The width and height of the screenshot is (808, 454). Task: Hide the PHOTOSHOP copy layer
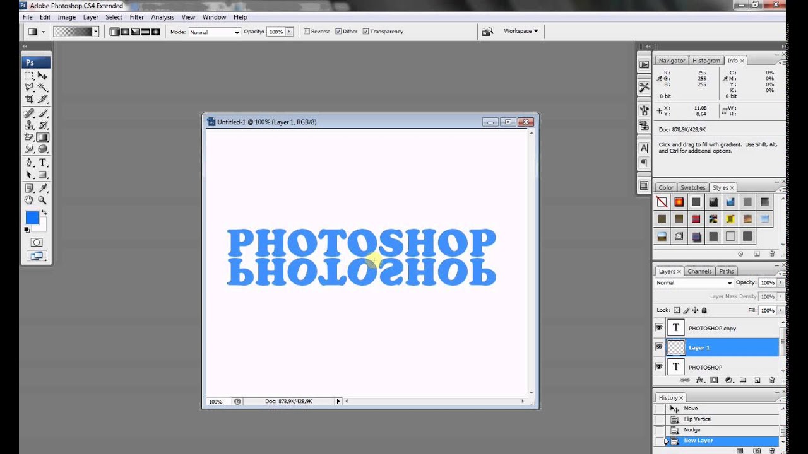pos(659,328)
